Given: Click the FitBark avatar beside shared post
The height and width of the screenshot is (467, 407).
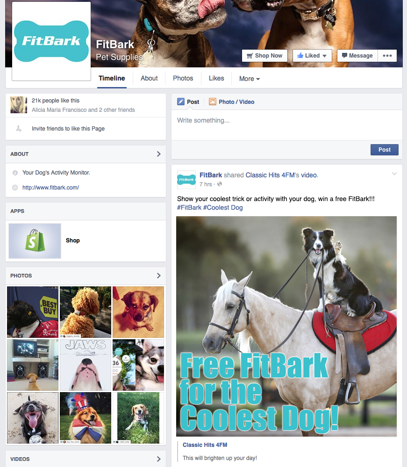Looking at the screenshot, I should pyautogui.click(x=186, y=180).
